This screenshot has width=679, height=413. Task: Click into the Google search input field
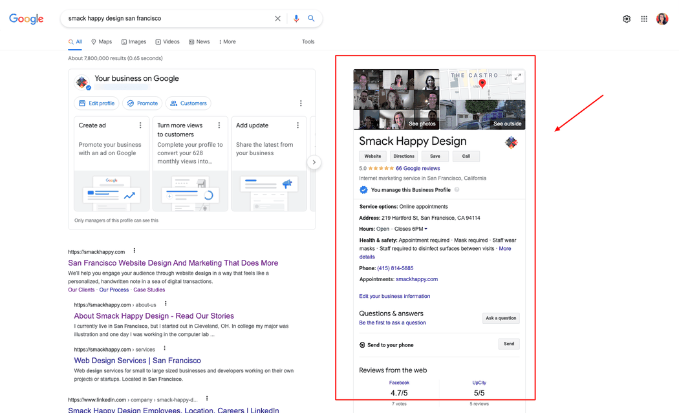point(168,19)
